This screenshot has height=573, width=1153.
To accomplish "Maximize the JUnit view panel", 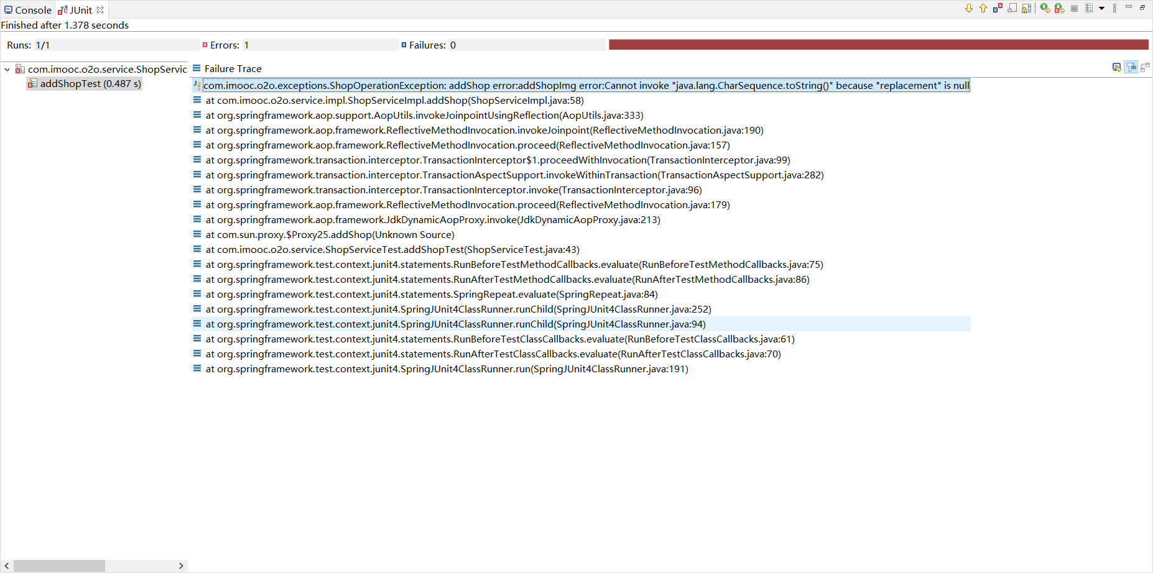I will pos(1142,7).
